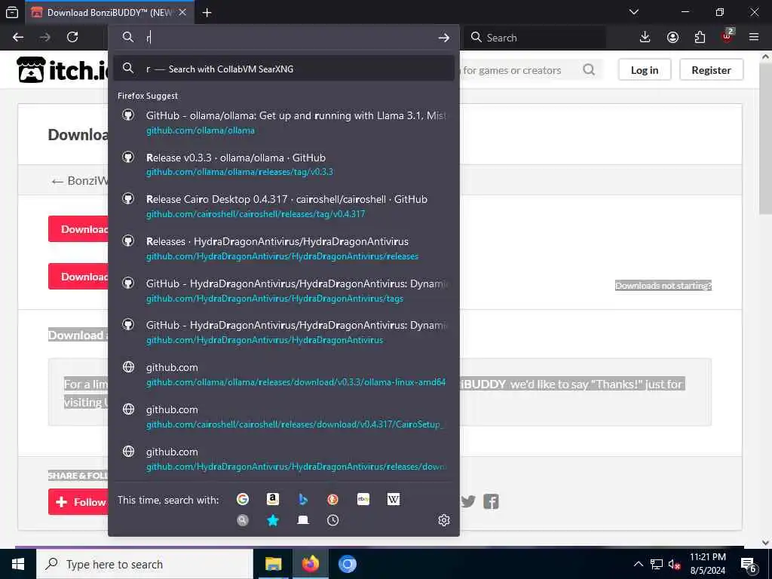Image resolution: width=772 pixels, height=579 pixels.
Task: Click the itch.io search magnifier icon
Action: coord(589,70)
